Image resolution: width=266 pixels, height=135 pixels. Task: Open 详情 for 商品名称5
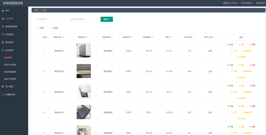pos(230,44)
